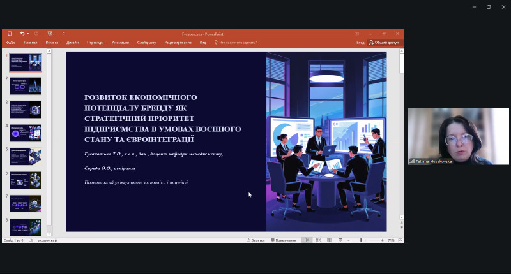Switch to Slide Sorter view

click(x=317, y=240)
